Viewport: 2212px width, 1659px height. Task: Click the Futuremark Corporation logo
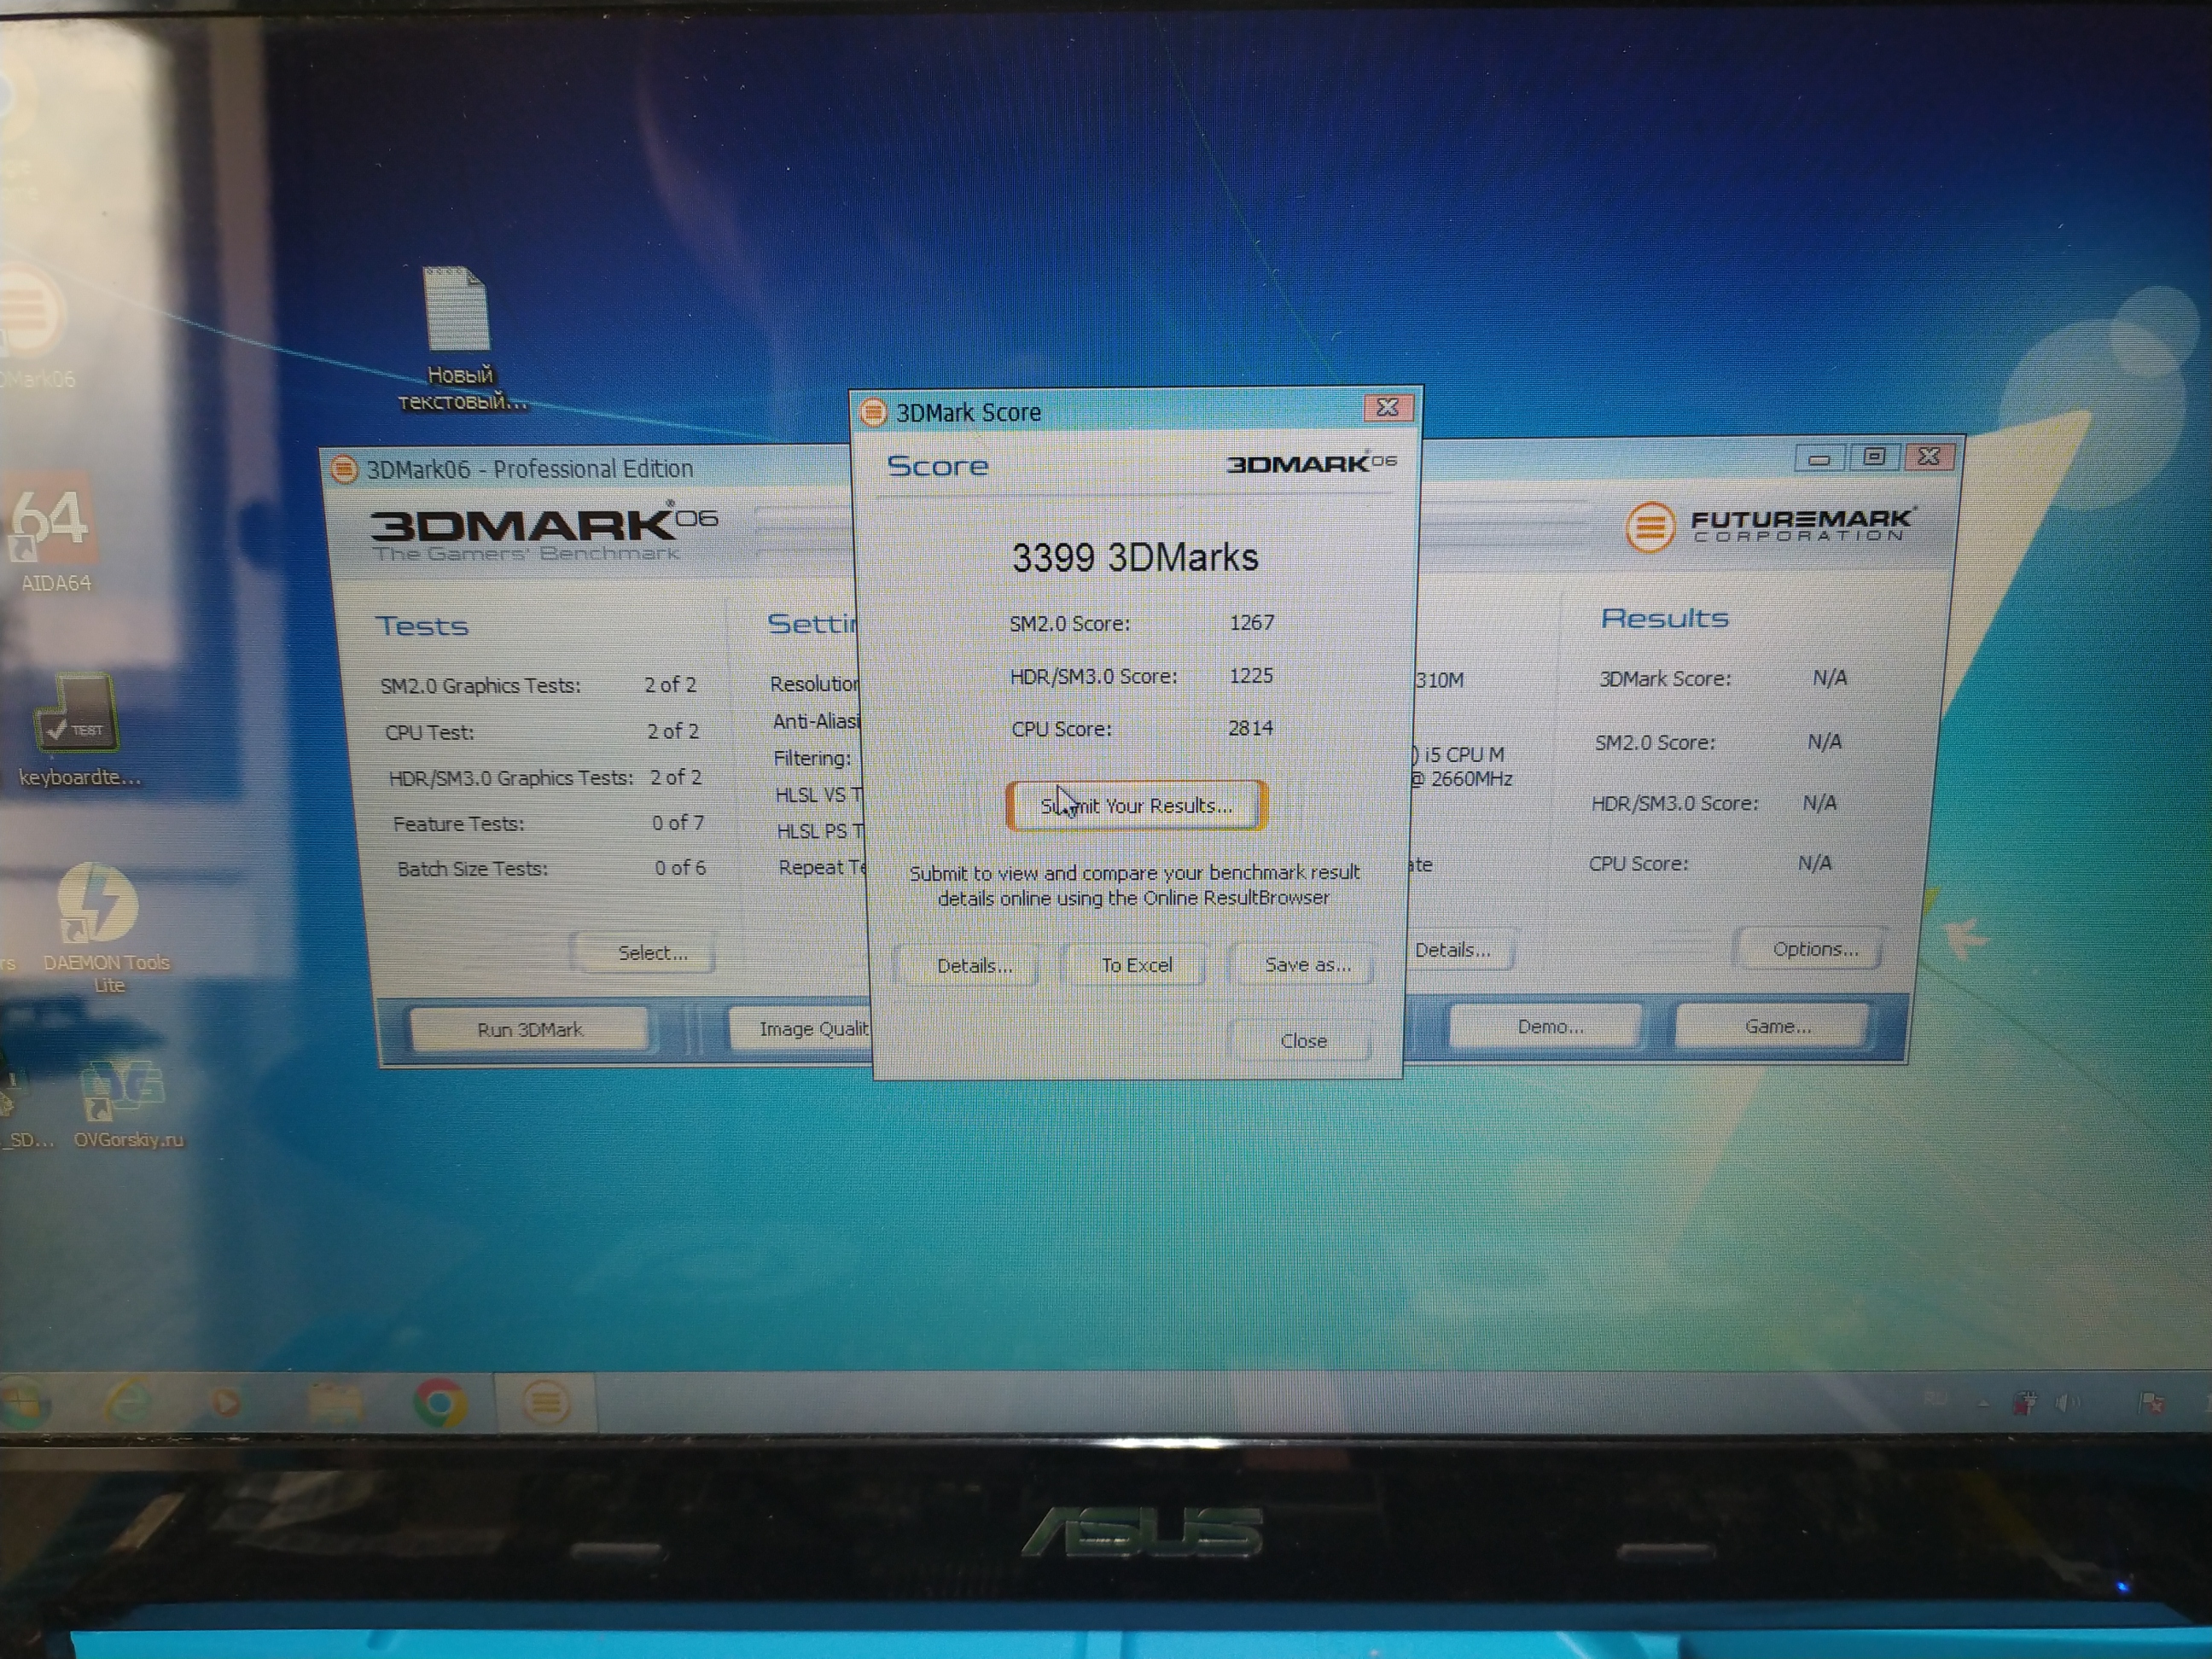[x=1769, y=526]
